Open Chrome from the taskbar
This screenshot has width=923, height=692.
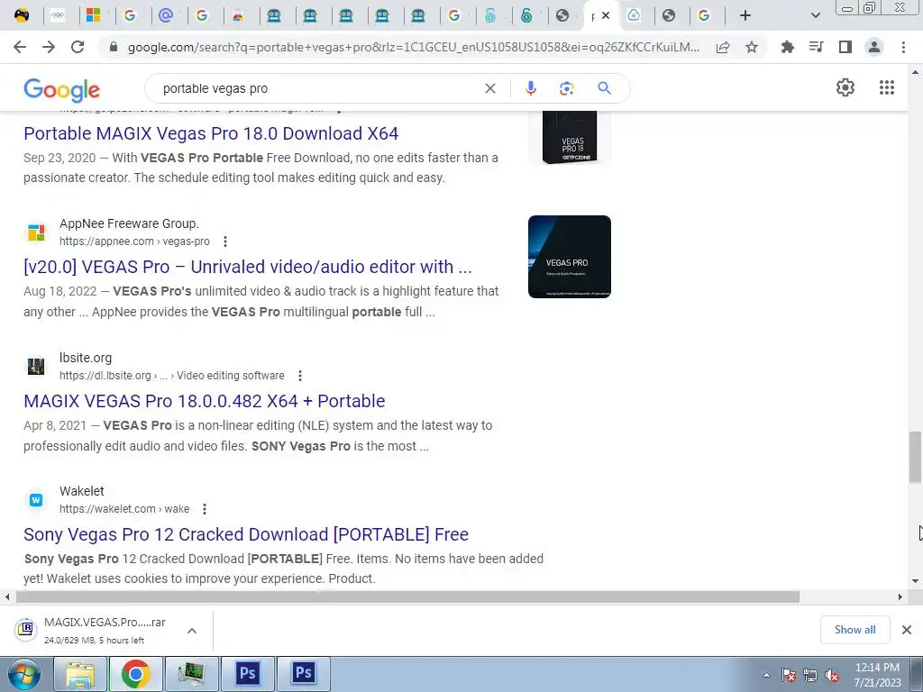click(x=135, y=674)
